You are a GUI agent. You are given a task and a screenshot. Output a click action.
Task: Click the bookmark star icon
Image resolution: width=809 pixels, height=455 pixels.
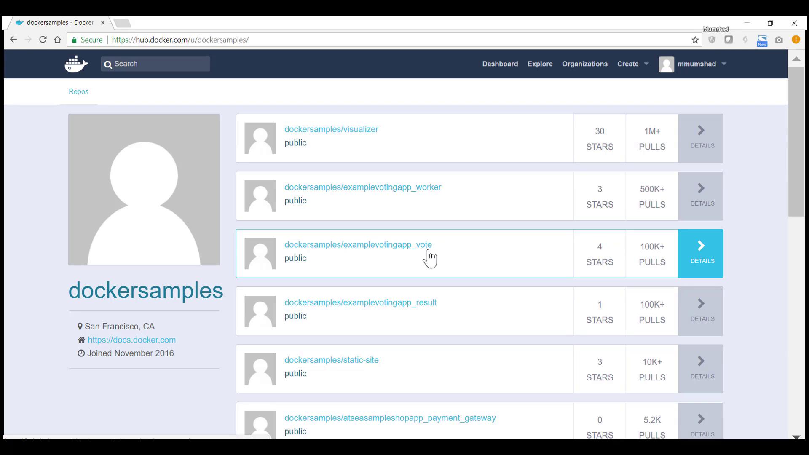[x=695, y=40]
